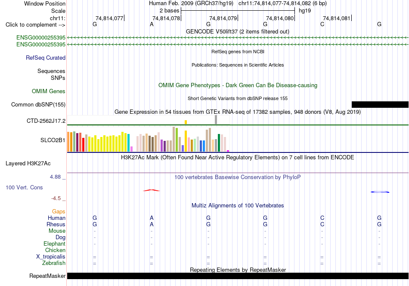The image size is (409, 286).
Task: Click 'Click to complement -->' label
Action: (35, 25)
